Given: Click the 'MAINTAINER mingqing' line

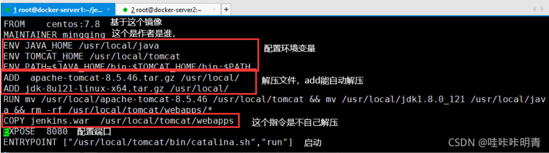Looking at the screenshot, I should tap(55, 35).
